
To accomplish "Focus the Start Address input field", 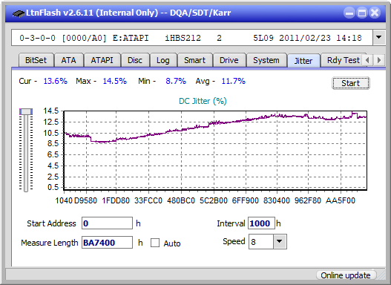I will click(x=108, y=223).
